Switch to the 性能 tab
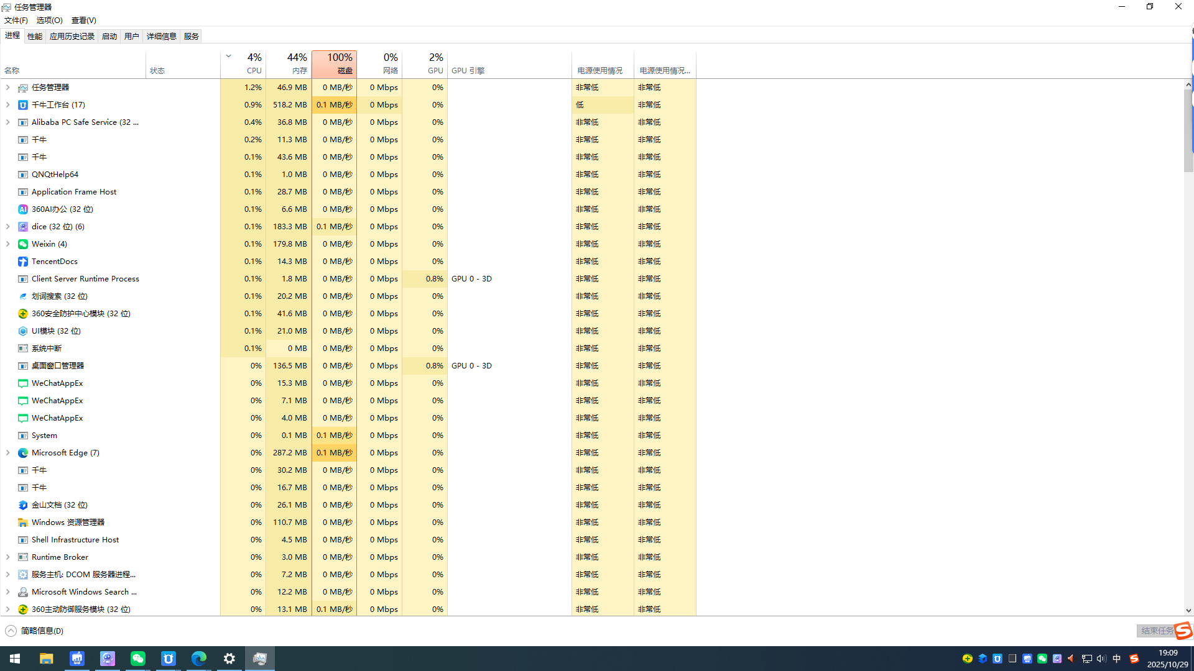The image size is (1194, 671). click(35, 37)
